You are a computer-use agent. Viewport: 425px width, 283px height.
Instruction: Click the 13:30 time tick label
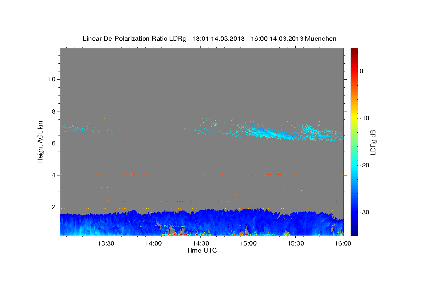pos(106,243)
